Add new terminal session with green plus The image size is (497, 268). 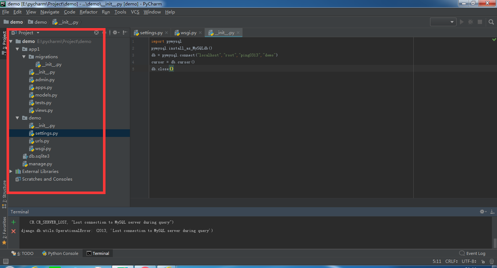tap(13, 222)
